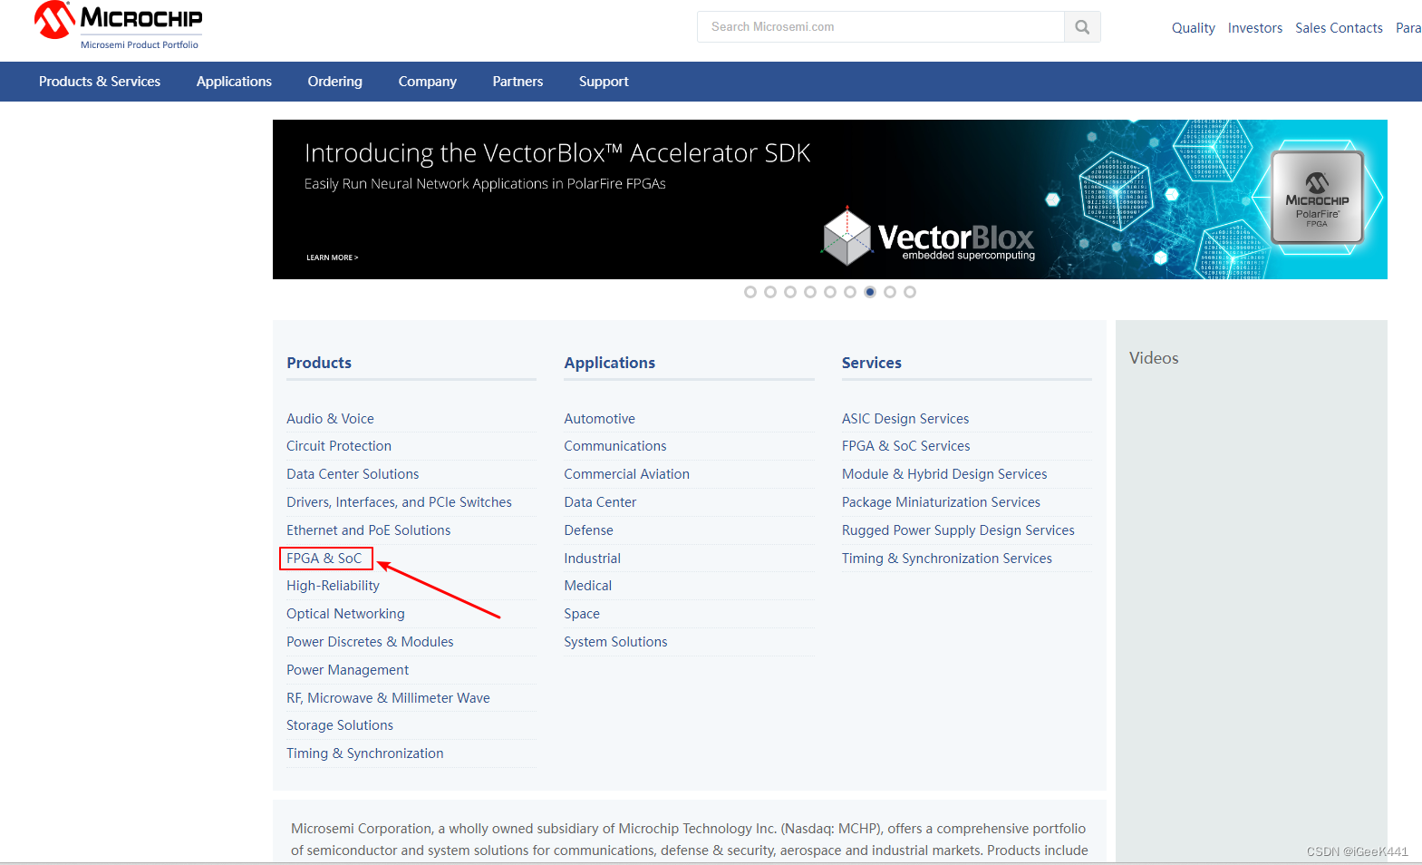Open FPGA & SoC products link

[324, 559]
